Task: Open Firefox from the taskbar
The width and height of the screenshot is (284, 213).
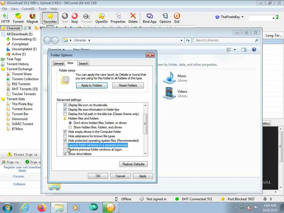Action: pos(42,207)
